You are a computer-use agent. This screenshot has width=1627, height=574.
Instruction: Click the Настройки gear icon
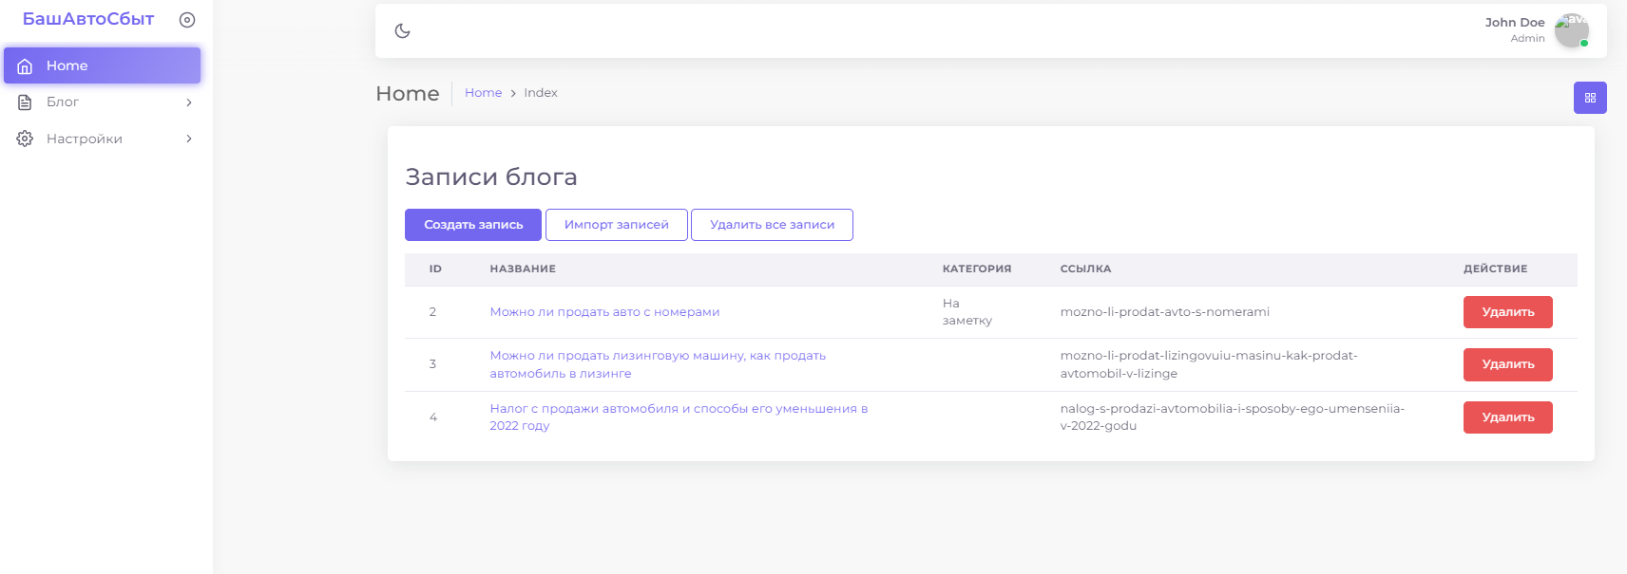click(26, 139)
